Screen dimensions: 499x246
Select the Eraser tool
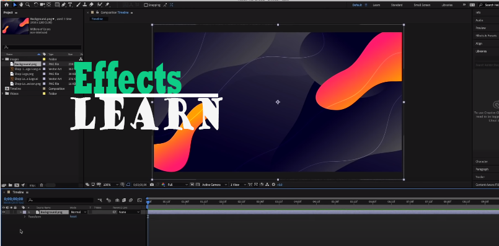[91, 5]
